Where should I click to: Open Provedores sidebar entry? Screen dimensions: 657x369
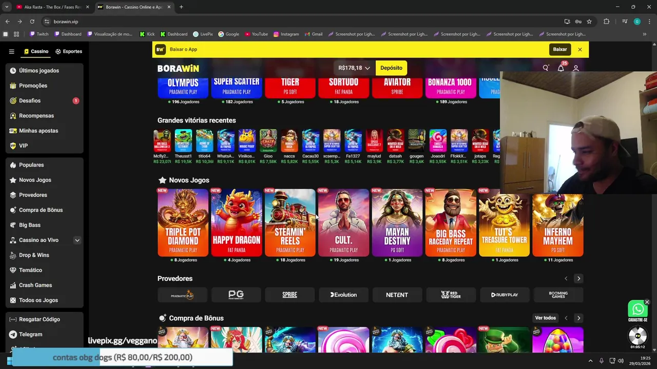(x=44, y=195)
